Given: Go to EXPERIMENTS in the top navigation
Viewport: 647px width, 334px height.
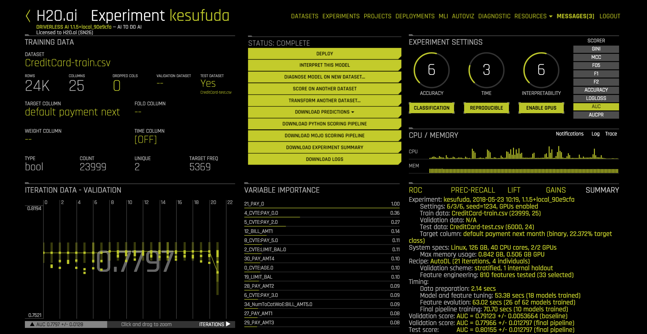Looking at the screenshot, I should pos(341,16).
